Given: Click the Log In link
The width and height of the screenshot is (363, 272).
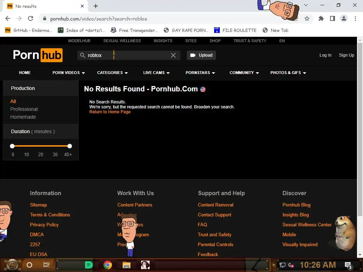Looking at the screenshot, I should click(325, 55).
